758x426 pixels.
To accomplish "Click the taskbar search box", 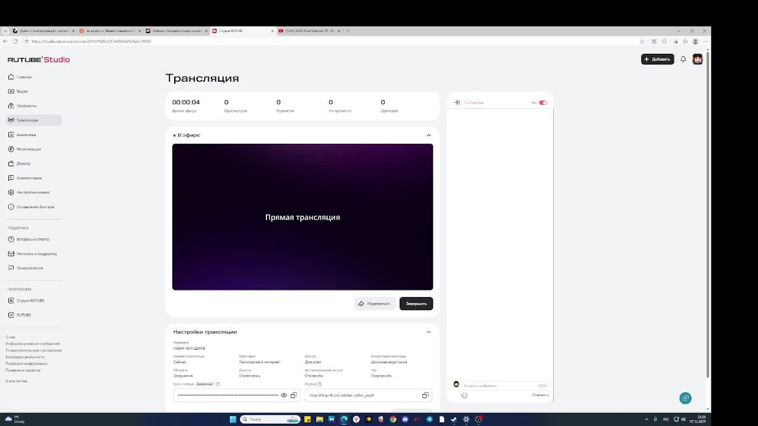I will pyautogui.click(x=271, y=419).
